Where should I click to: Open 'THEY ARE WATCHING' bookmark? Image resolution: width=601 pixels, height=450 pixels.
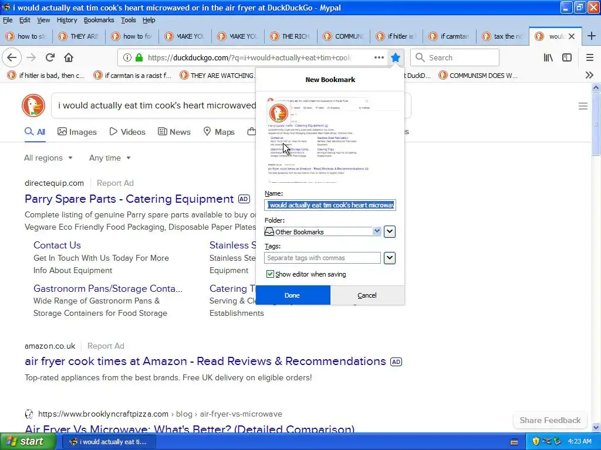217,76
